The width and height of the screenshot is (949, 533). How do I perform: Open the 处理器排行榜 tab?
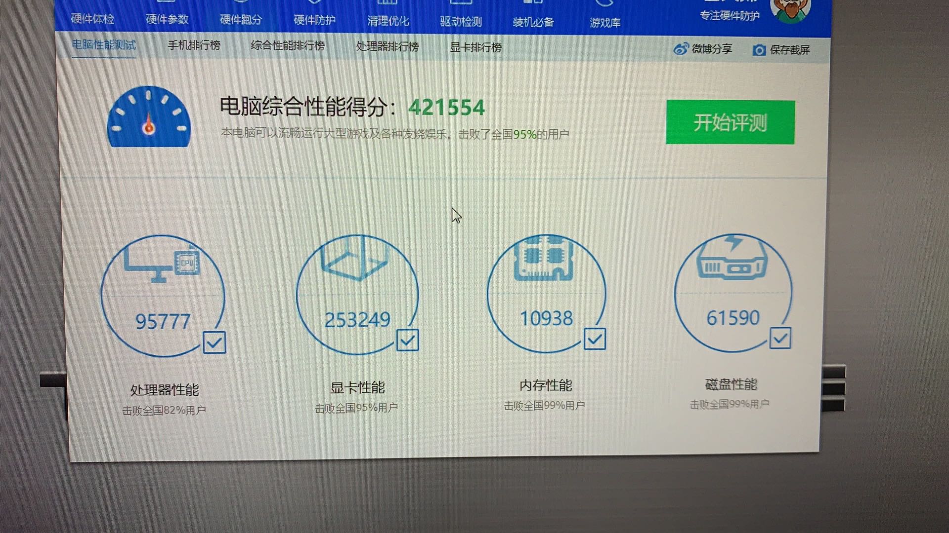coord(387,47)
